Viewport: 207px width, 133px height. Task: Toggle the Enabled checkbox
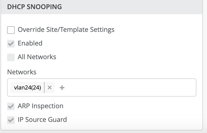tap(11, 43)
